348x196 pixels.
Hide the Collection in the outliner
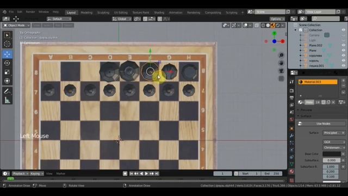pos(343,30)
